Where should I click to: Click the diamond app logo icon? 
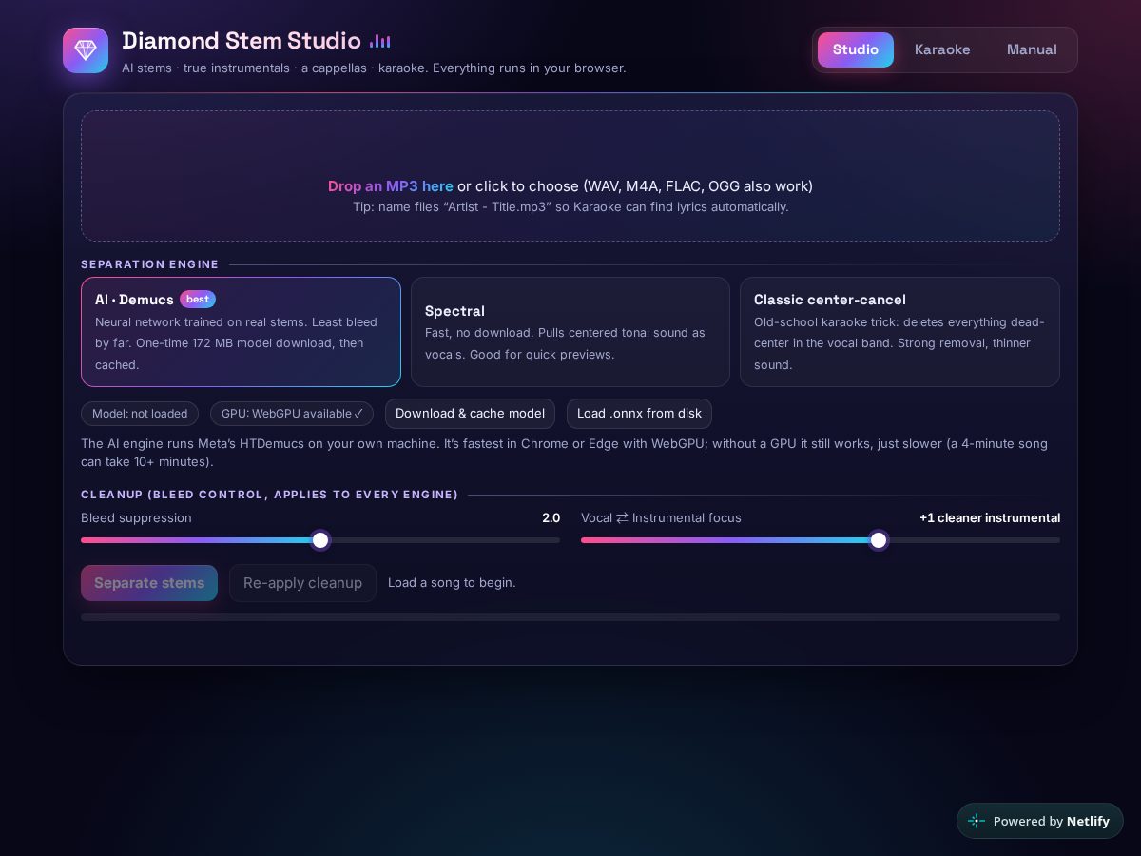86,50
